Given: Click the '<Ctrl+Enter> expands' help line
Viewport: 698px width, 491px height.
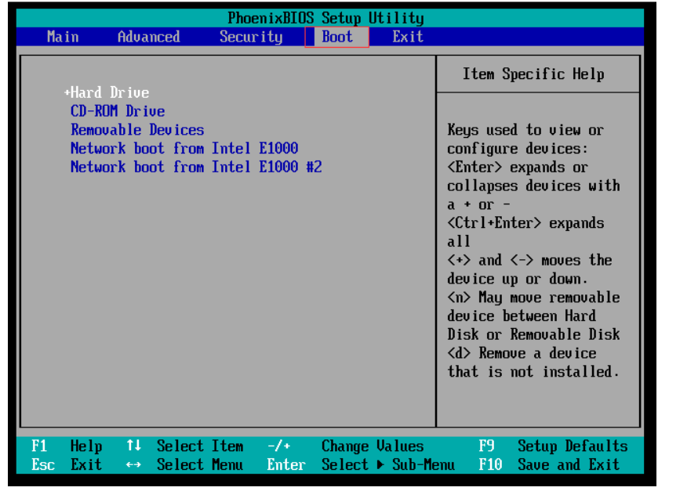Looking at the screenshot, I should tap(525, 222).
